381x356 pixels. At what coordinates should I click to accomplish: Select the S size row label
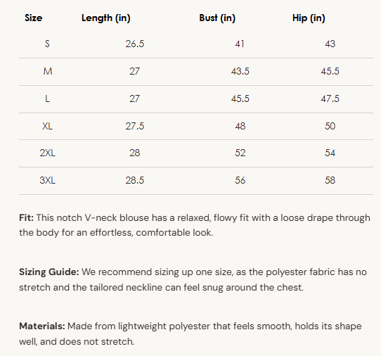[x=47, y=44]
